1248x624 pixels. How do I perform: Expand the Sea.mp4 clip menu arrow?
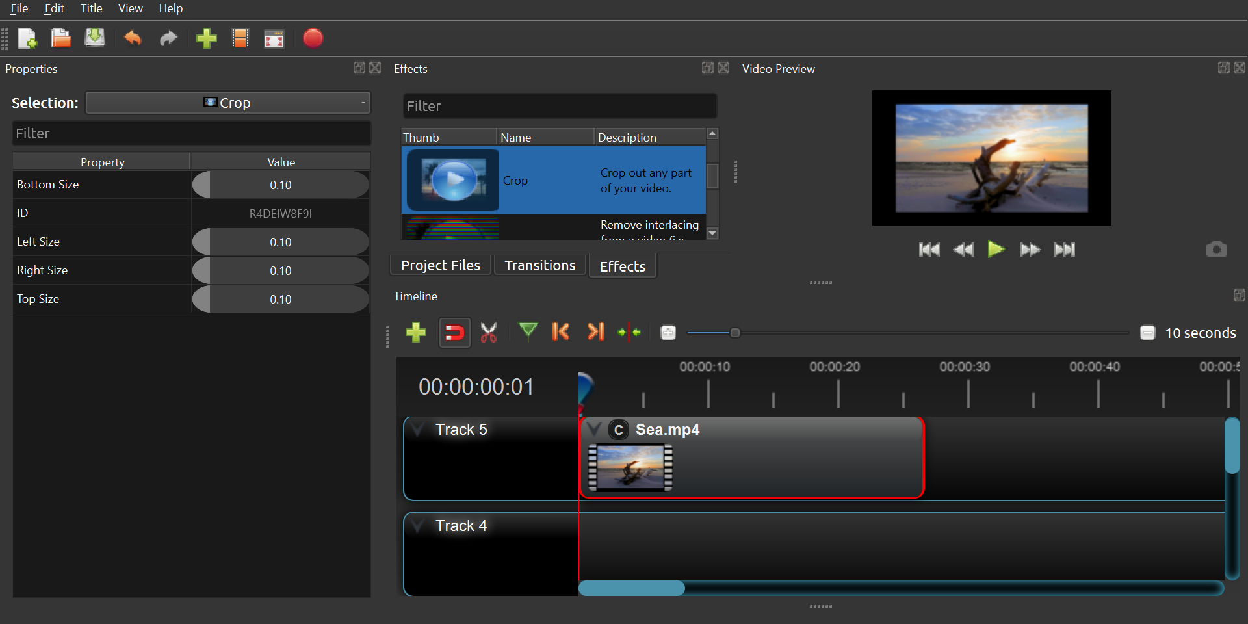593,429
